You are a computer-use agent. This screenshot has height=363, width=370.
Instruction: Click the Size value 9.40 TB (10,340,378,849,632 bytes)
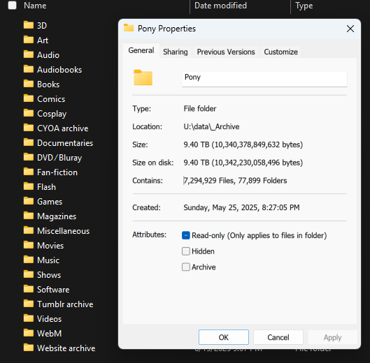coord(243,145)
